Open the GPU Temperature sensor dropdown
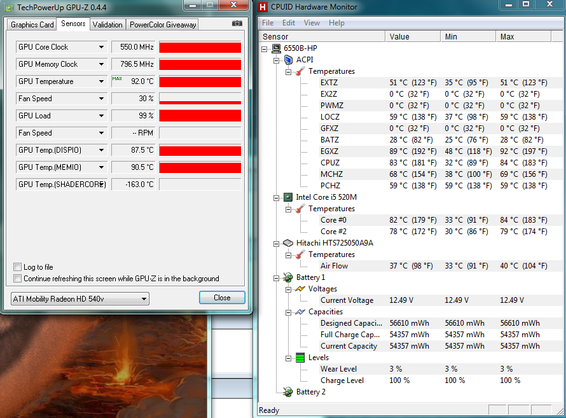This screenshot has height=418, width=566. (101, 81)
